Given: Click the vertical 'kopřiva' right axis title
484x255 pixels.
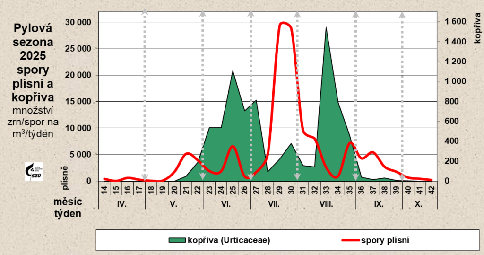Looking at the screenshot, I should pyautogui.click(x=477, y=28).
